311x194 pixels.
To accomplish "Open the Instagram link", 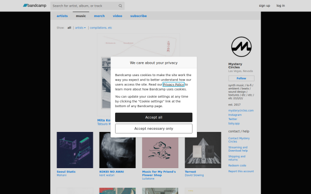I will tap(235, 115).
